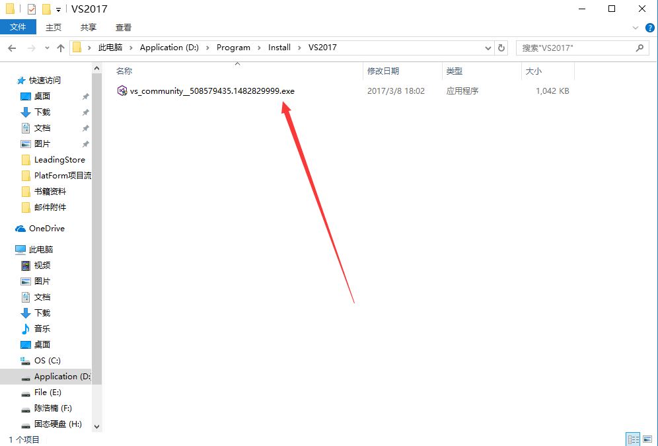Screen dimensions: 658x446
Task: Click file type 应用程序 cell
Action: (462, 91)
